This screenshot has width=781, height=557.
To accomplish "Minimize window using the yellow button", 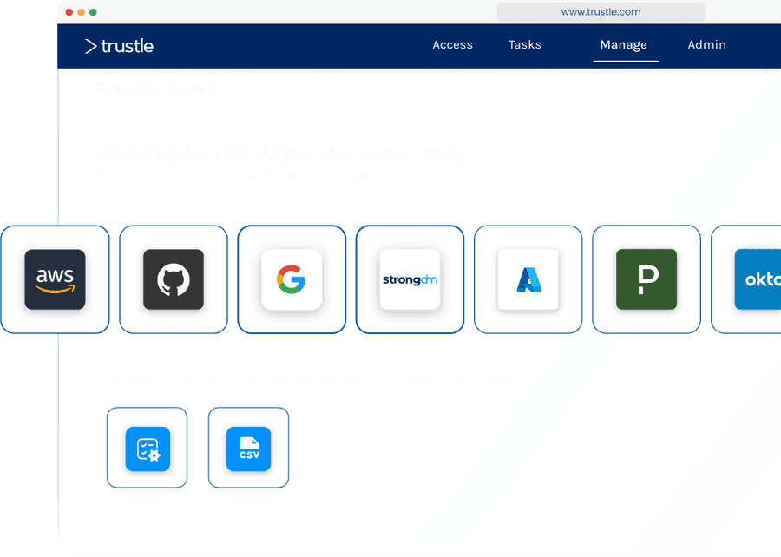I will click(82, 12).
